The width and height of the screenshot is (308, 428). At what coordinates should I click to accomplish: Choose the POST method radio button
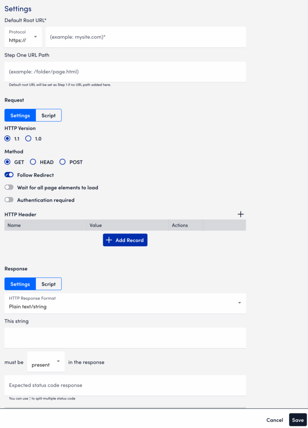pos(63,162)
